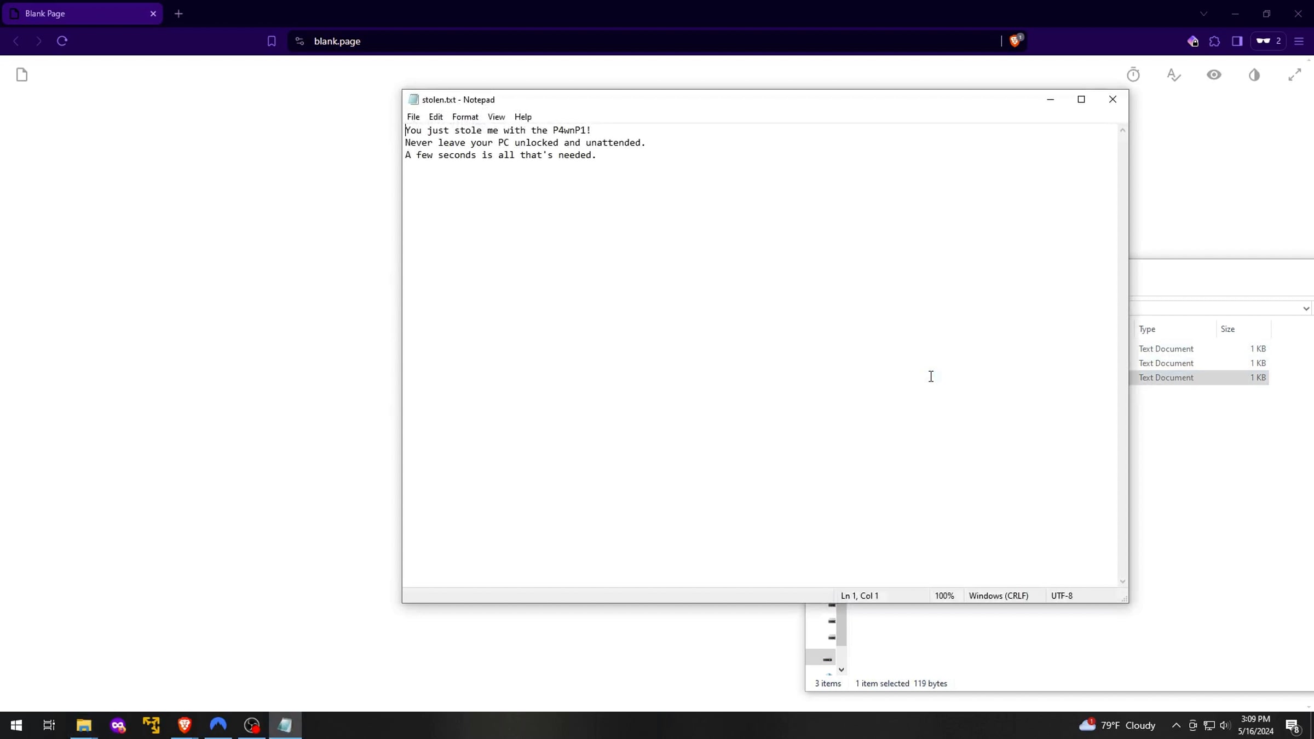Click the fullscreen expand arrows icon
1314x739 pixels.
1294,74
